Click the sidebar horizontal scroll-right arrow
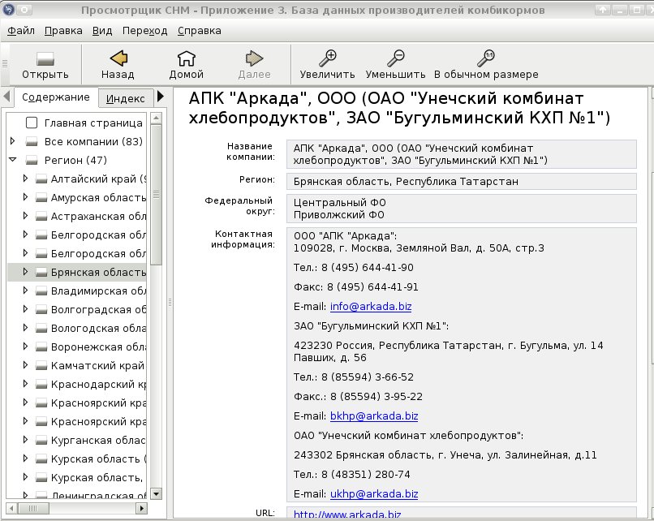 click(142, 509)
